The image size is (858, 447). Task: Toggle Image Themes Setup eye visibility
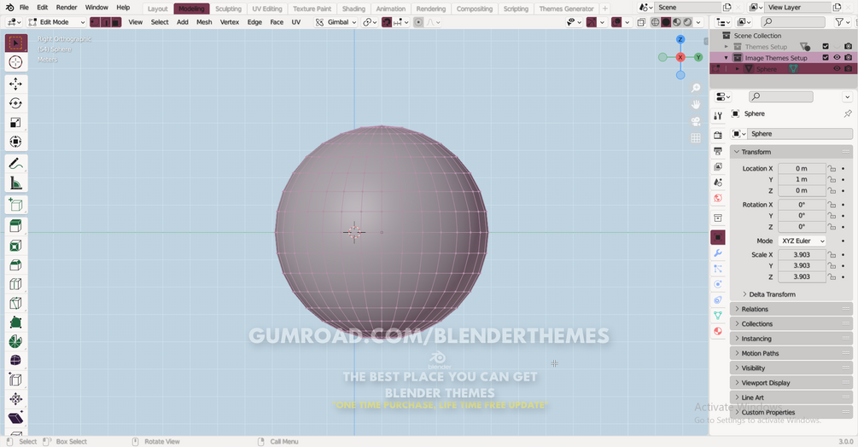tap(837, 57)
